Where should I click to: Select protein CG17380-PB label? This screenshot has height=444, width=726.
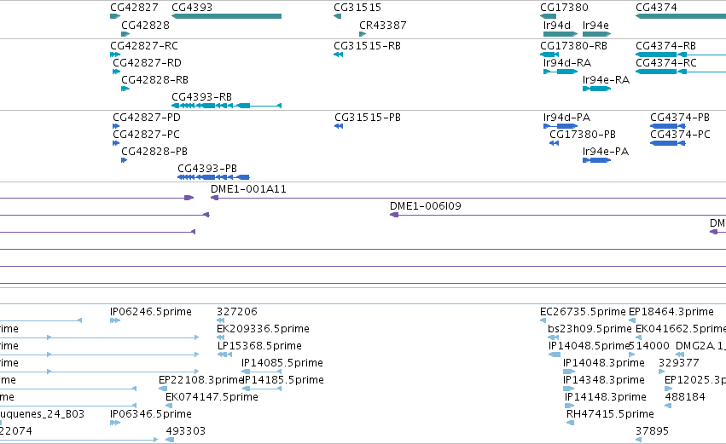click(583, 135)
